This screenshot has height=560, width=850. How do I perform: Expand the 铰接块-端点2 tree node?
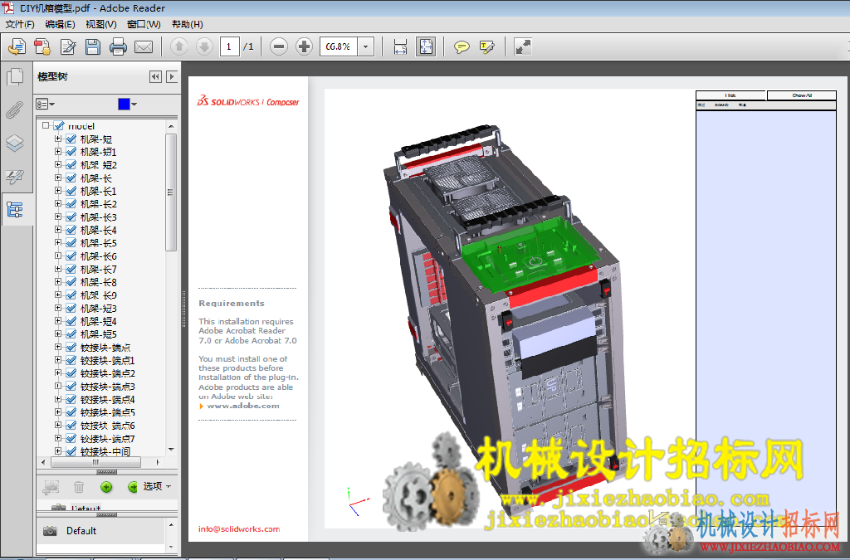[x=58, y=373]
